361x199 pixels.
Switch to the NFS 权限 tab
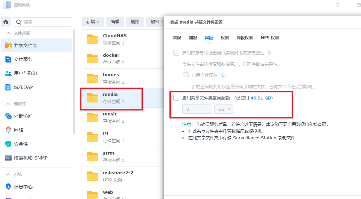point(270,38)
